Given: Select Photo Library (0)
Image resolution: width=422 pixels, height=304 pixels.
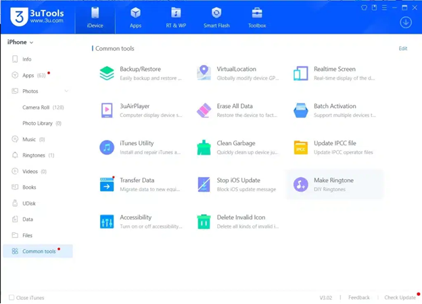Looking at the screenshot, I should coord(42,123).
